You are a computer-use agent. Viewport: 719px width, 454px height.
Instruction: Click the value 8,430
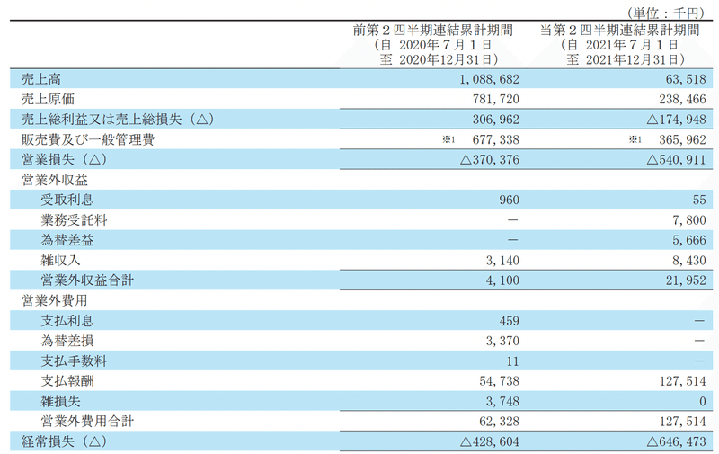[x=689, y=261]
